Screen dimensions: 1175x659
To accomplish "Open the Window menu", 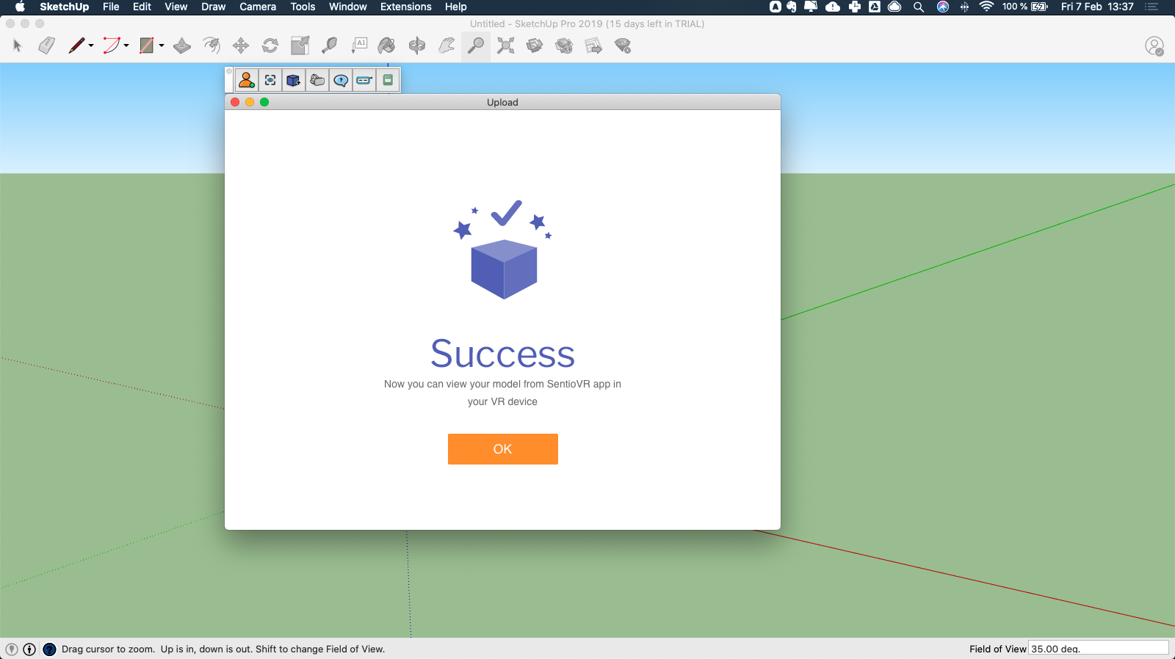I will point(347,7).
